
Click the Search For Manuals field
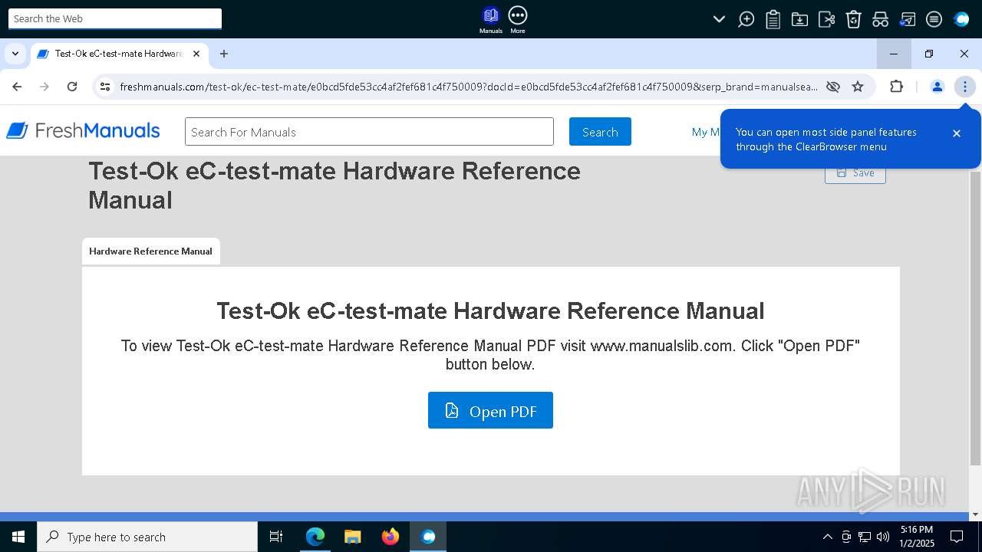369,132
